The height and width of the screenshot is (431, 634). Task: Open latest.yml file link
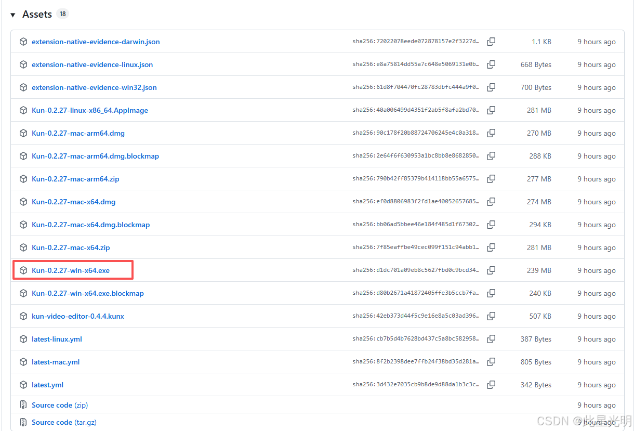(x=47, y=385)
